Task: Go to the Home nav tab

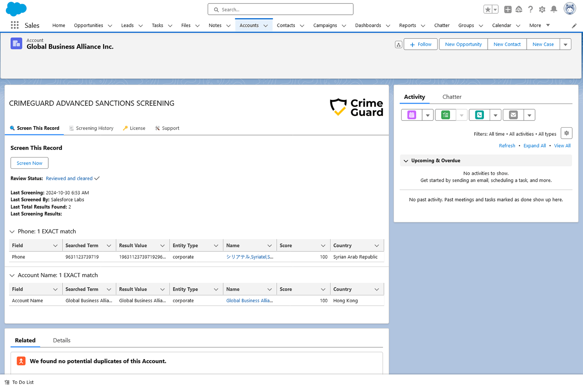Action: pyautogui.click(x=59, y=25)
